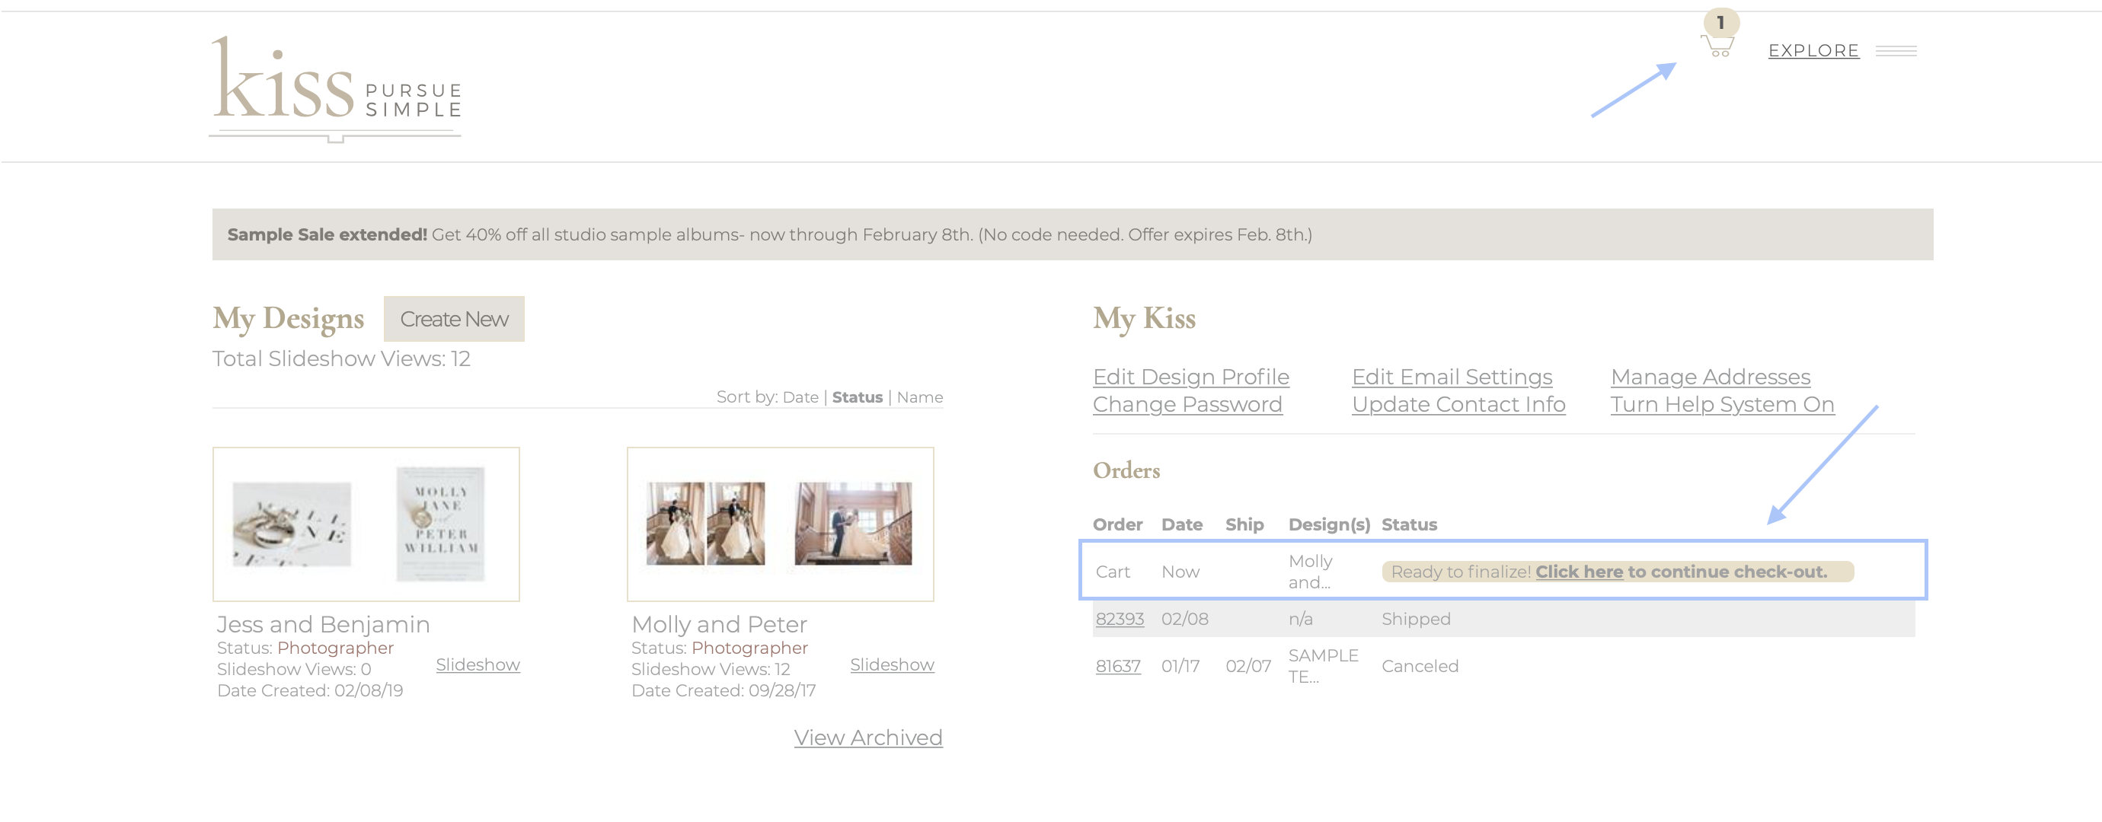Open Change Password
This screenshot has width=2102, height=822.
[x=1187, y=404]
